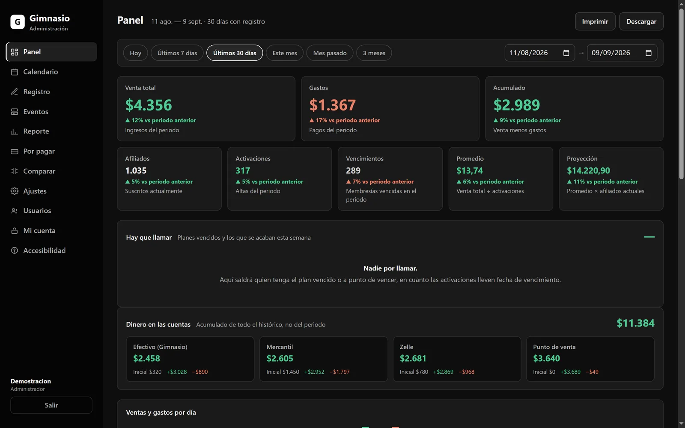Click the Proyección $14.220,90 value
Viewport: 685px width, 428px height.
pyautogui.click(x=589, y=171)
